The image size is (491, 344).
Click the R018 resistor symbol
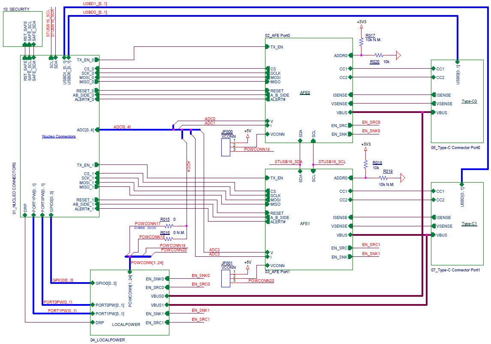[365, 164]
